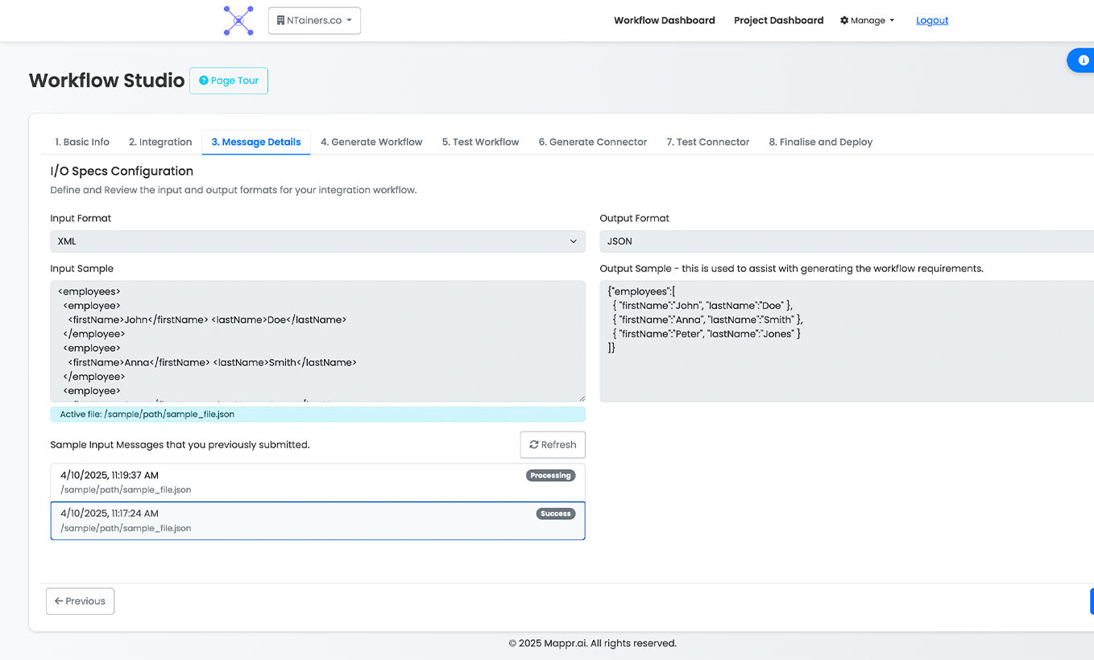Select the Test Workflow tab
This screenshot has height=660, width=1094.
pos(480,142)
